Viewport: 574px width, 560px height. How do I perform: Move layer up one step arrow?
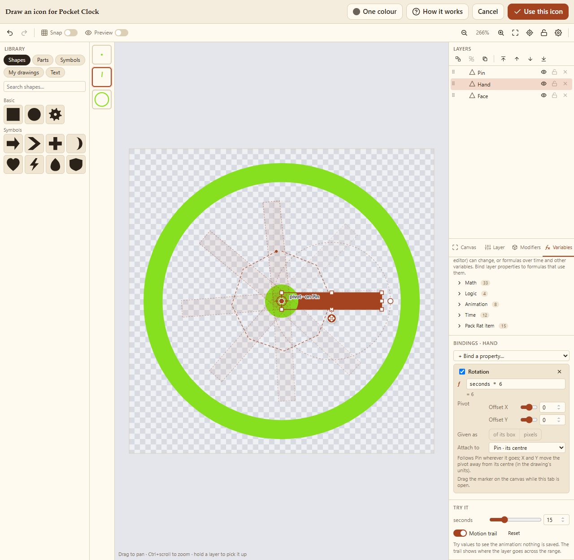tap(517, 59)
